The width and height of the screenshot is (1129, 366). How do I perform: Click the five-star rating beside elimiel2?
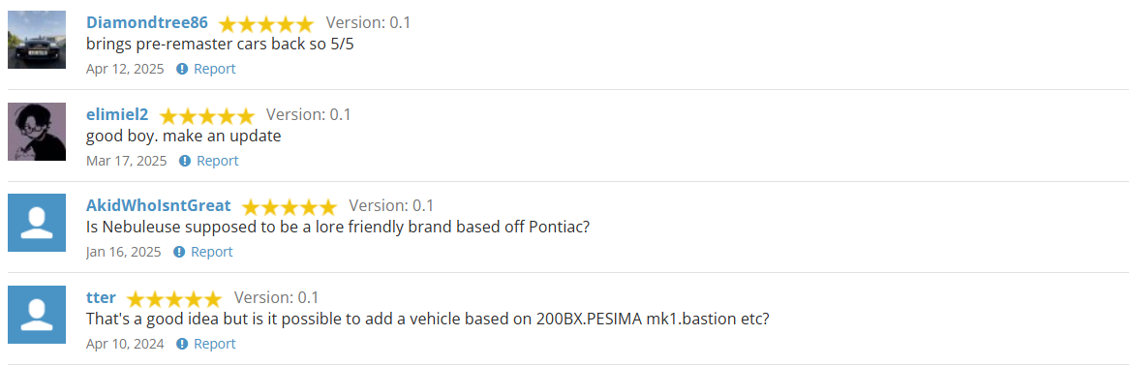coord(206,115)
